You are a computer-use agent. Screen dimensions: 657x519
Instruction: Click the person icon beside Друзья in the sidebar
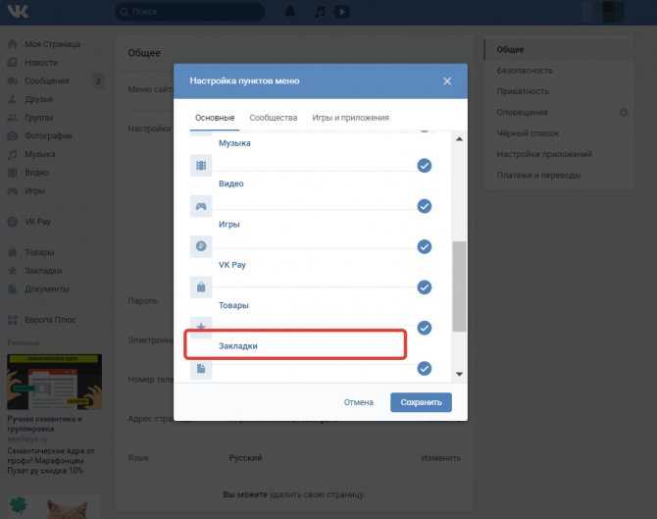tap(13, 99)
